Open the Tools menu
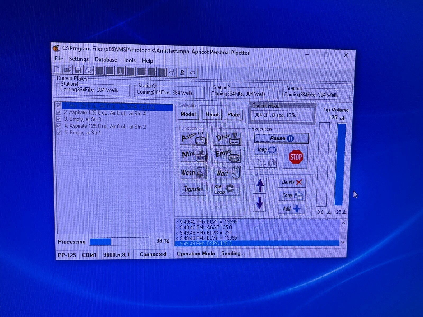423x317 pixels. (129, 60)
